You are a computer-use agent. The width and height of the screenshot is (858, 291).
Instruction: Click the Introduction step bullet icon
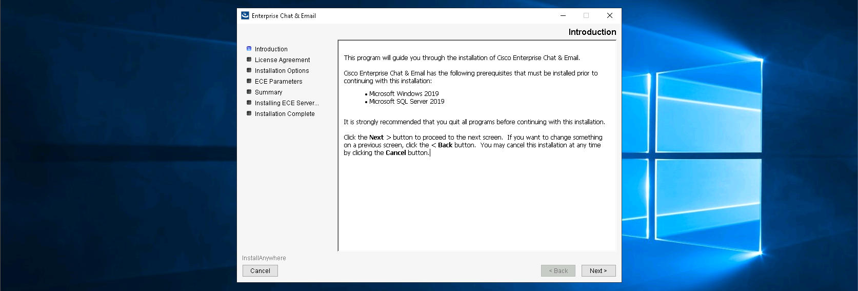[249, 49]
